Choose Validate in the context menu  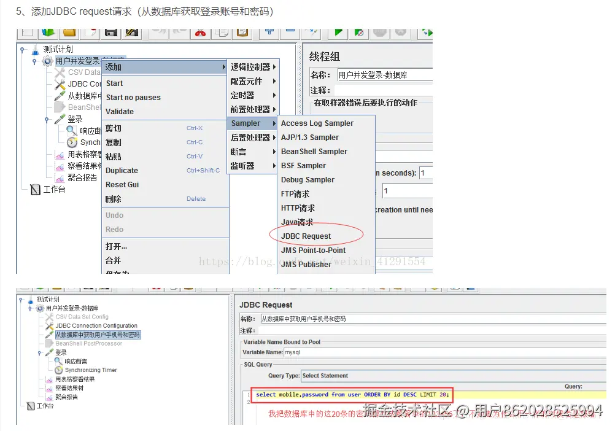point(164,112)
